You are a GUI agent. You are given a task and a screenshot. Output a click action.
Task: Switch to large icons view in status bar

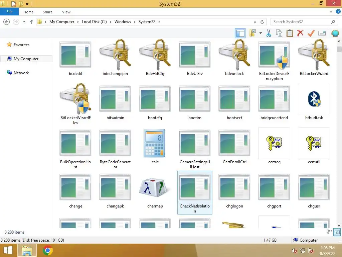[x=337, y=232]
